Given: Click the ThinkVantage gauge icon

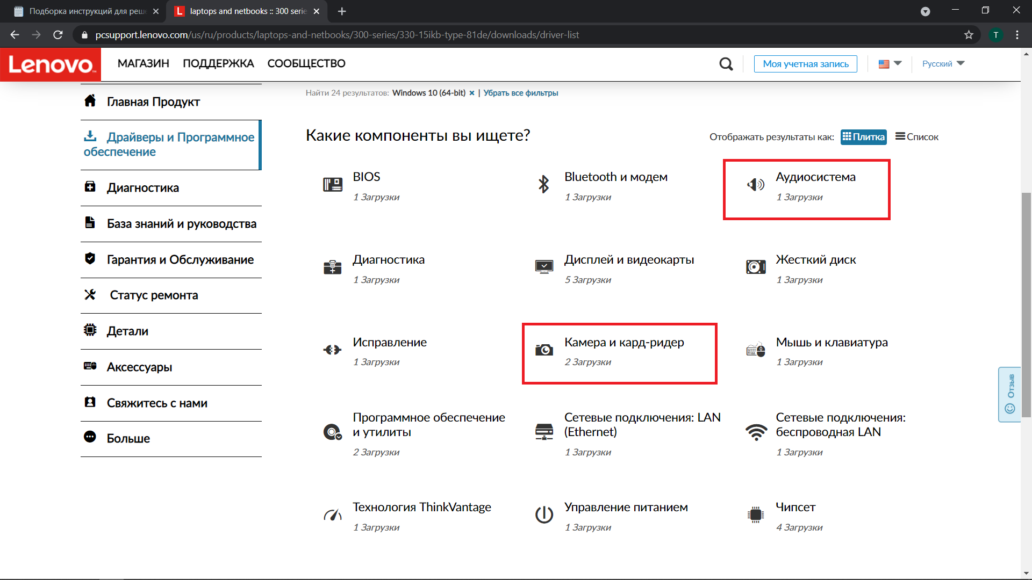Looking at the screenshot, I should coord(333,515).
